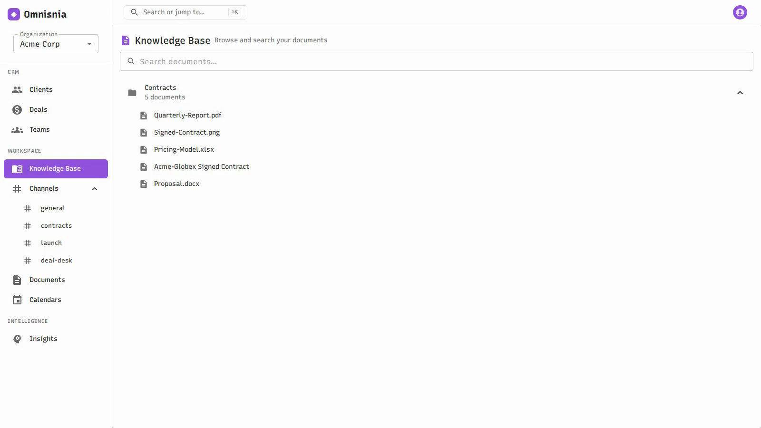Viewport: 761px width, 428px height.
Task: Open the deal-desk channel
Action: [56, 261]
